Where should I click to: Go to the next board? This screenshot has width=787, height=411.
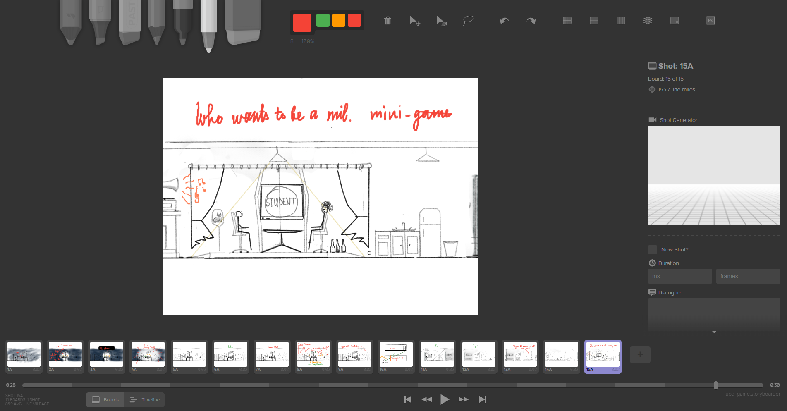pos(464,399)
